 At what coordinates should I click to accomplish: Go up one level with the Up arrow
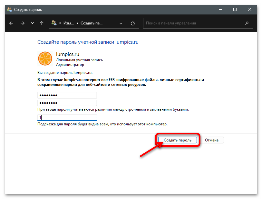[x=42, y=23]
